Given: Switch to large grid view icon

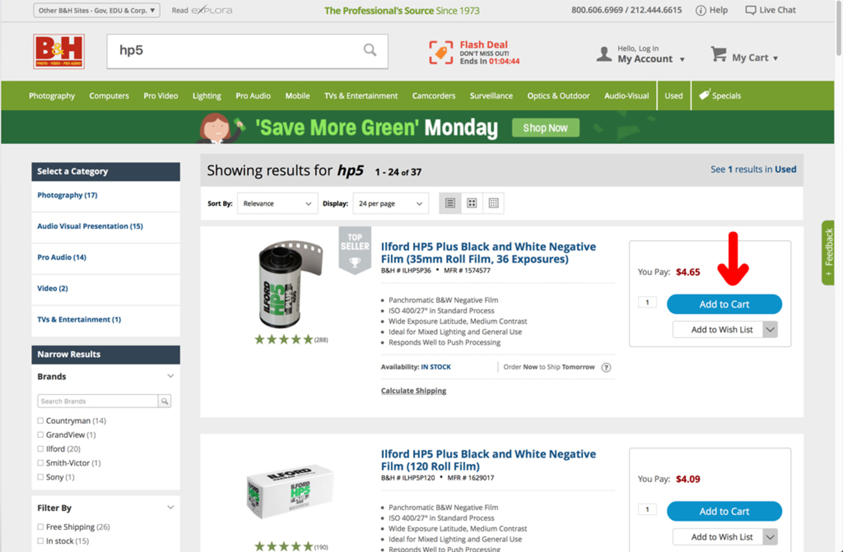Looking at the screenshot, I should coord(472,203).
